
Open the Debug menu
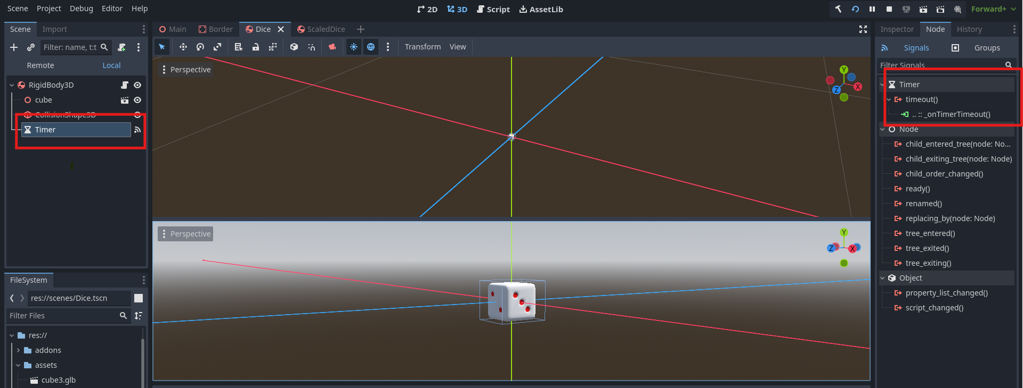coord(81,9)
